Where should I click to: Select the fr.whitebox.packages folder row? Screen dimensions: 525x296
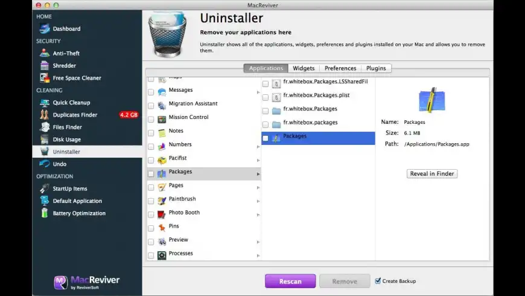(x=318, y=124)
